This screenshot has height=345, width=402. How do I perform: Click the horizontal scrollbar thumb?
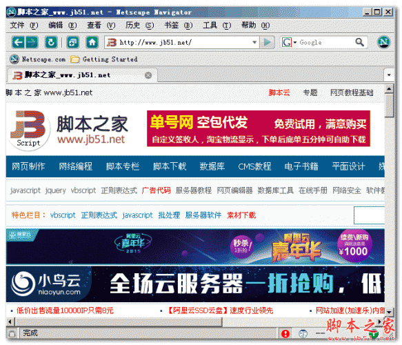(119, 322)
